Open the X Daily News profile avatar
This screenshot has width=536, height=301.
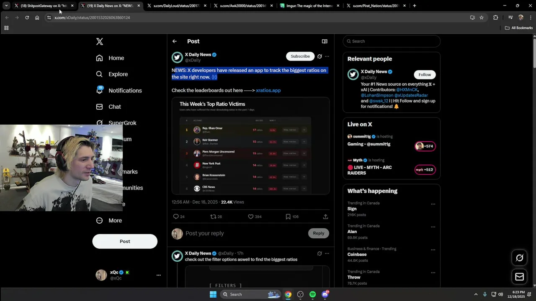[x=177, y=57]
